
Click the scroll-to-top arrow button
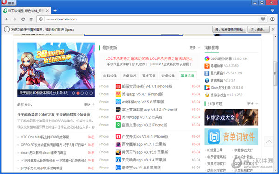(269, 142)
